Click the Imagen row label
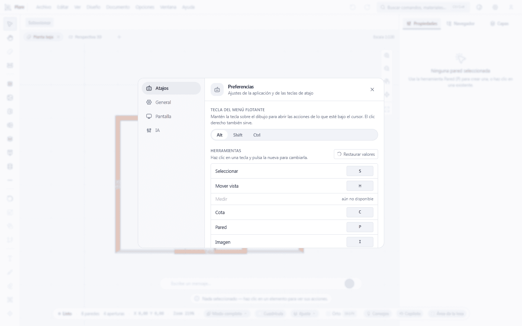The height and width of the screenshot is (326, 522). tap(223, 242)
